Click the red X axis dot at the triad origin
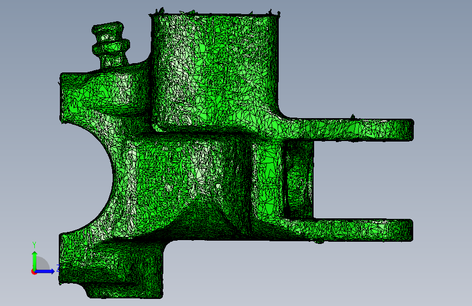The height and width of the screenshot is (306, 472). pyautogui.click(x=34, y=272)
